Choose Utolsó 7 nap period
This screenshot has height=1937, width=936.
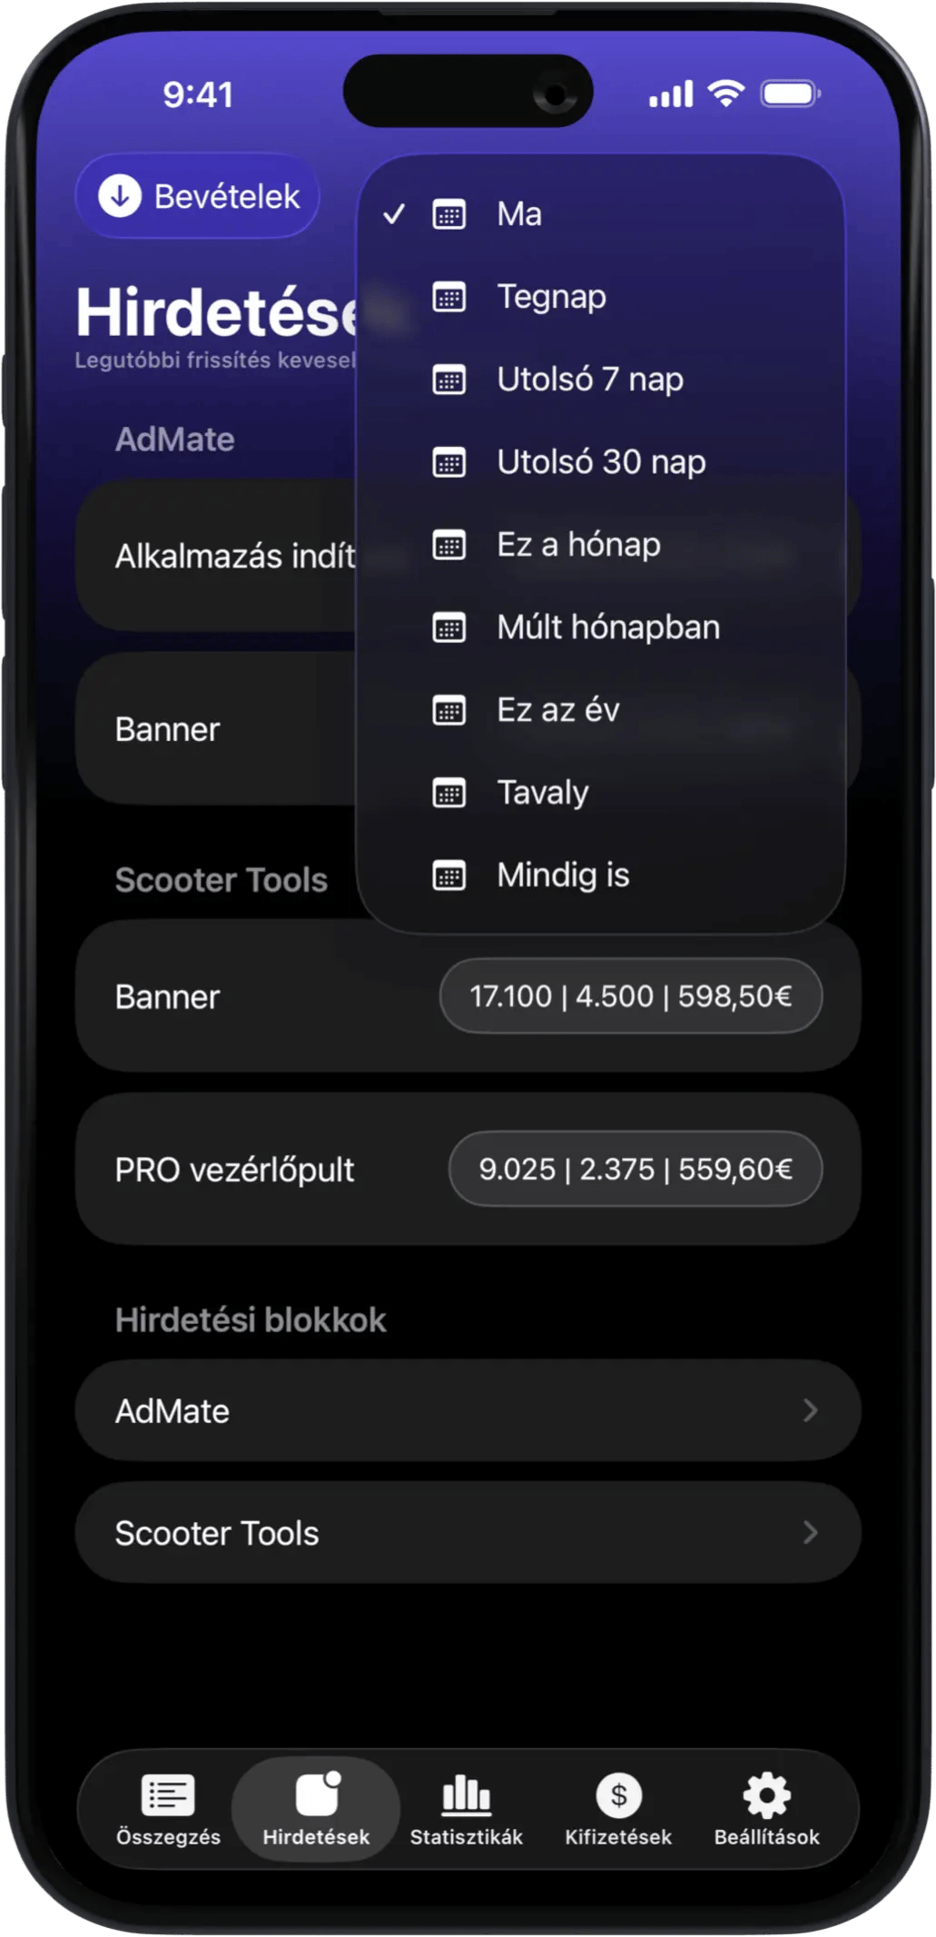[x=589, y=380]
